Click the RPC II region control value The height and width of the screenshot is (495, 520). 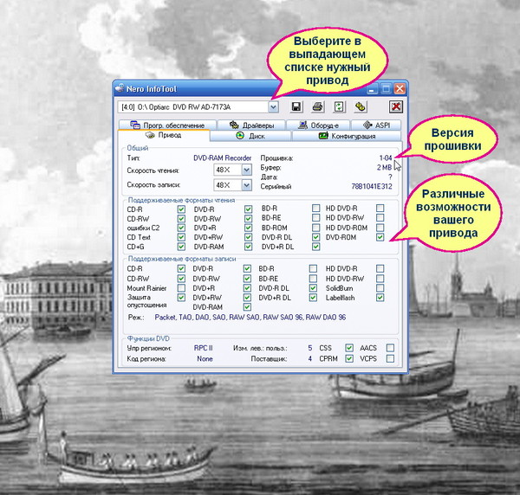tap(204, 348)
